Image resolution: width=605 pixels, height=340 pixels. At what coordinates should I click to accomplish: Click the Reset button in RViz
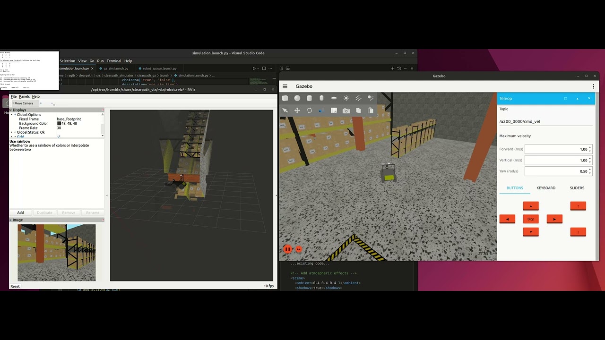[x=15, y=286]
